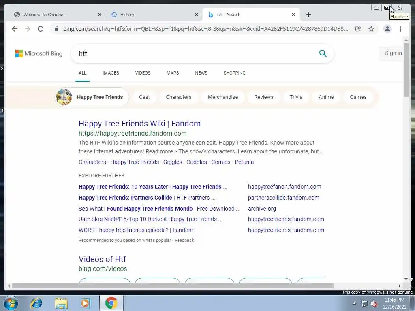The height and width of the screenshot is (311, 415).
Task: Open a new tab with plus button
Action: pyautogui.click(x=308, y=15)
